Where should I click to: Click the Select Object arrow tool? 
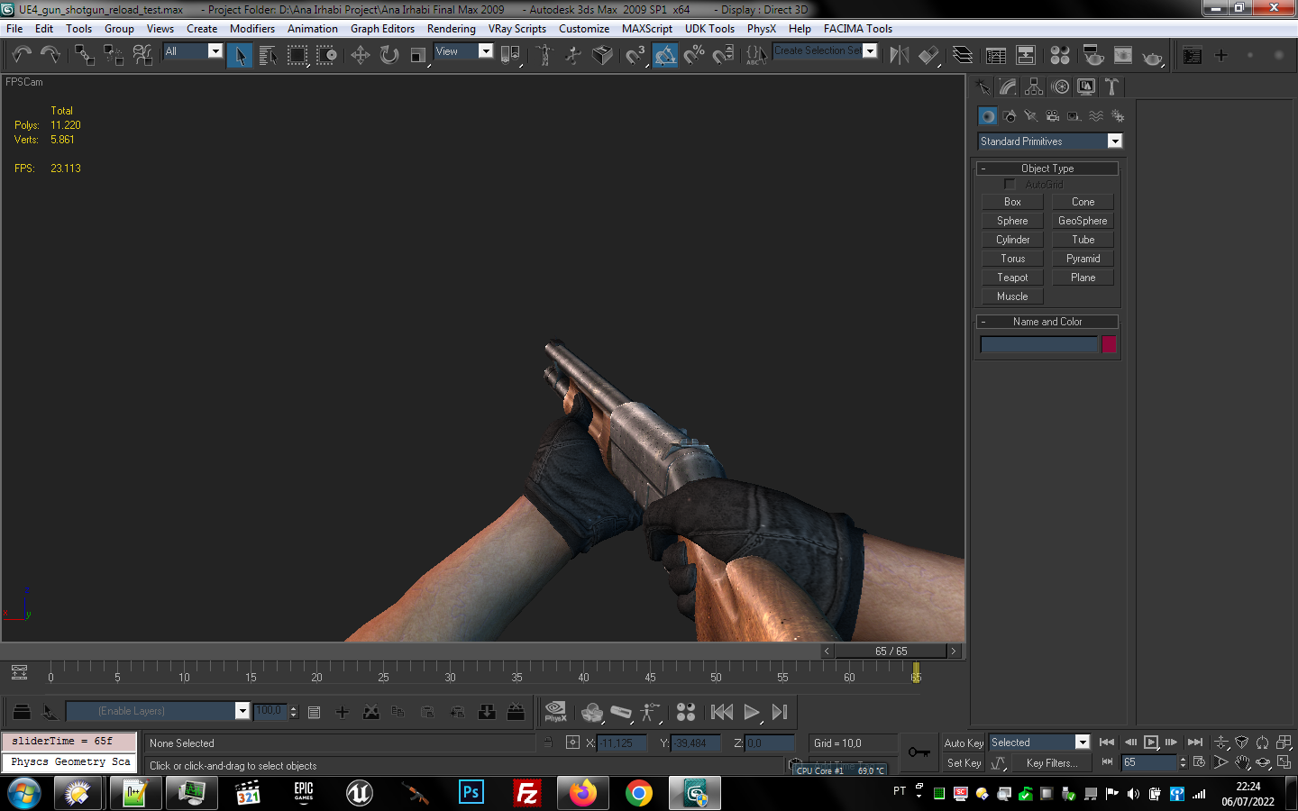point(240,56)
